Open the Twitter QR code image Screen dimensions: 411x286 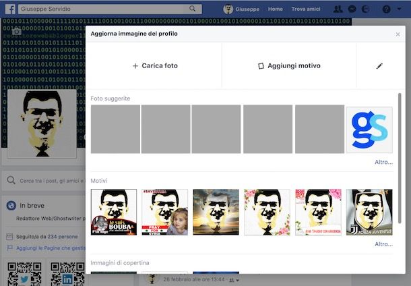pyautogui.click(x=24, y=273)
